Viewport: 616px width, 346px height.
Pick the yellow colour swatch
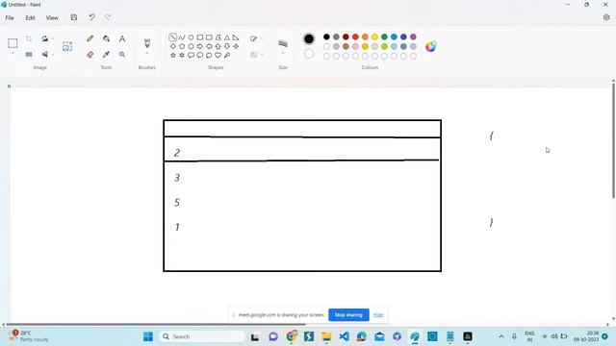(x=374, y=37)
